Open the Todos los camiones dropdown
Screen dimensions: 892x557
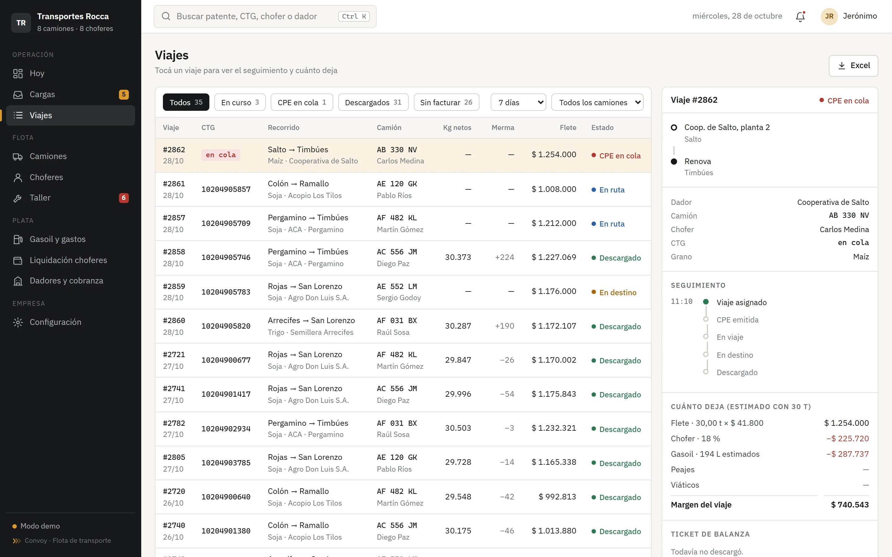click(597, 102)
